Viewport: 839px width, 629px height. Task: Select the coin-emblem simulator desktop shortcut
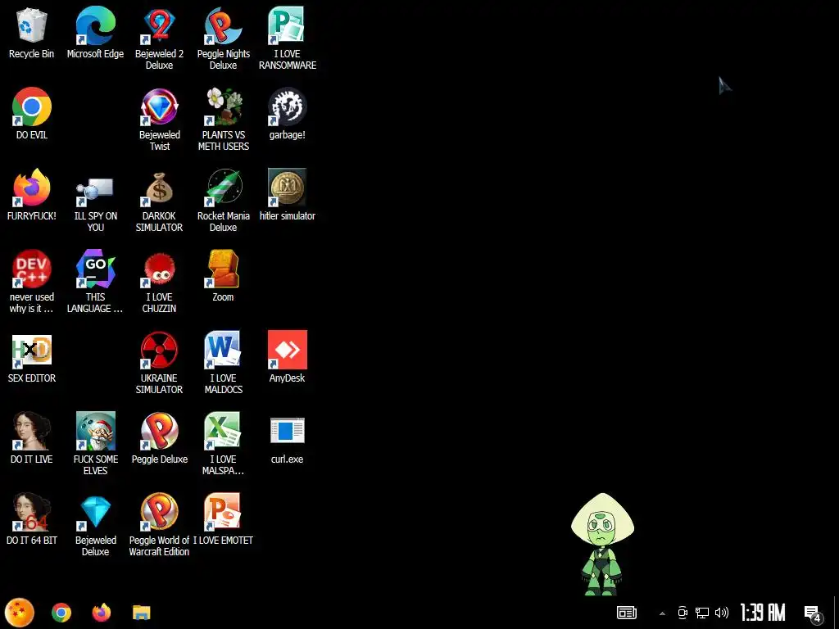(288, 195)
